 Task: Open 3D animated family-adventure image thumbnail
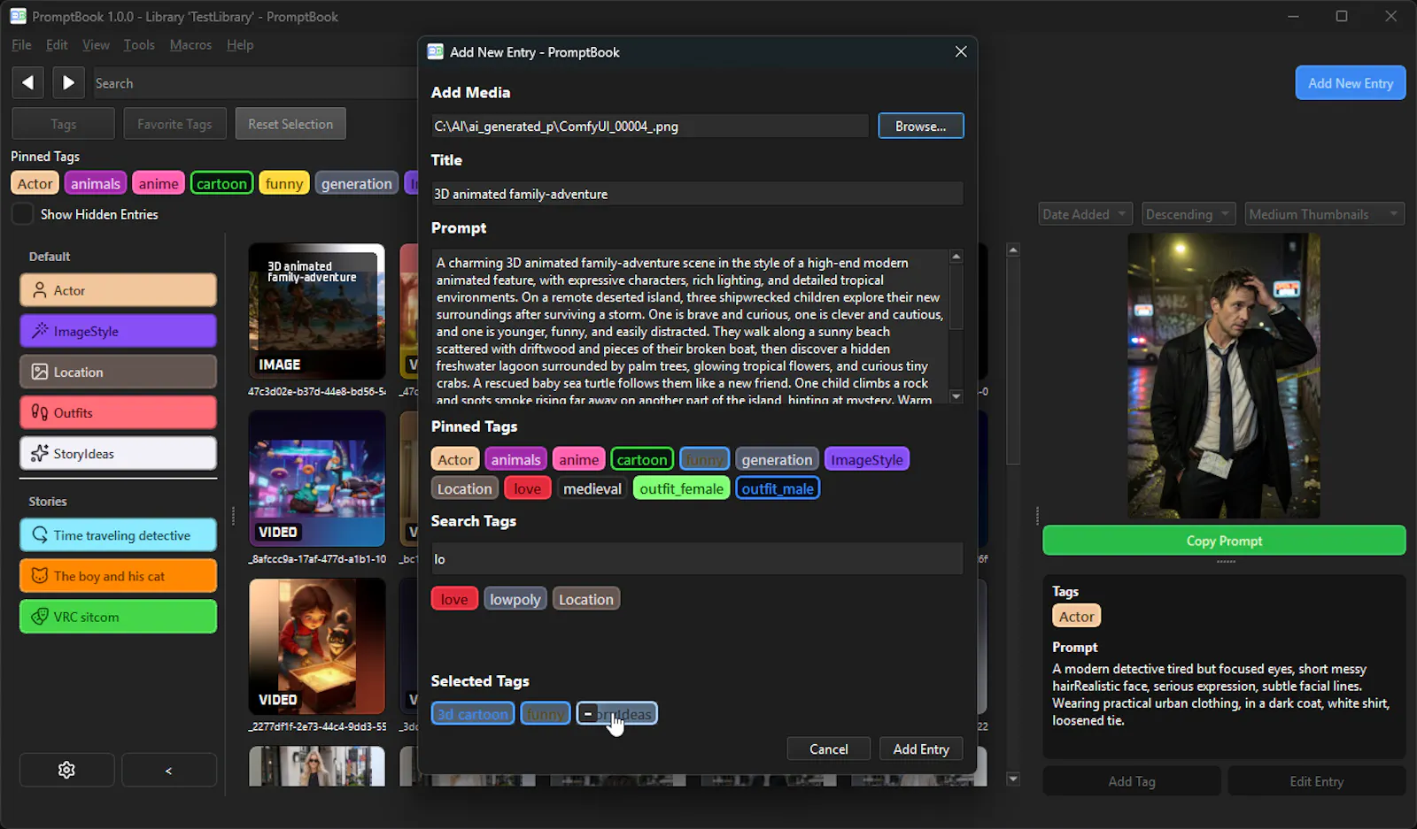(x=317, y=311)
